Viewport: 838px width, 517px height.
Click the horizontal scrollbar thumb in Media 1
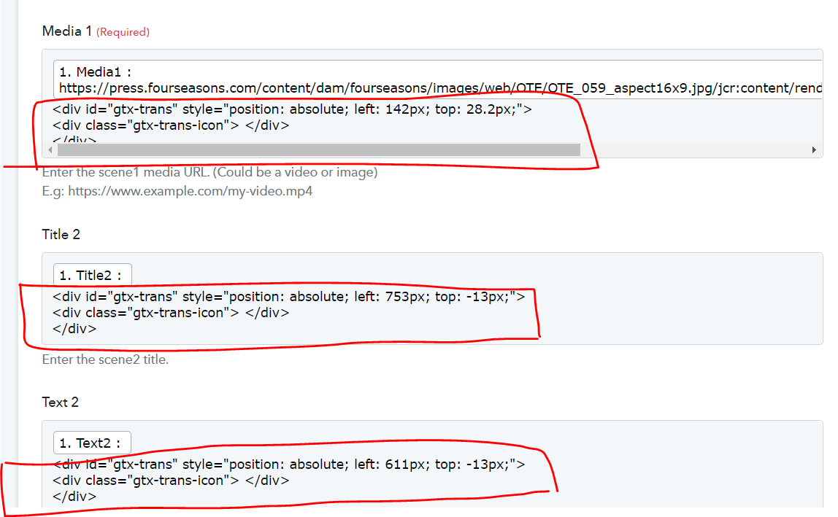pos(318,149)
